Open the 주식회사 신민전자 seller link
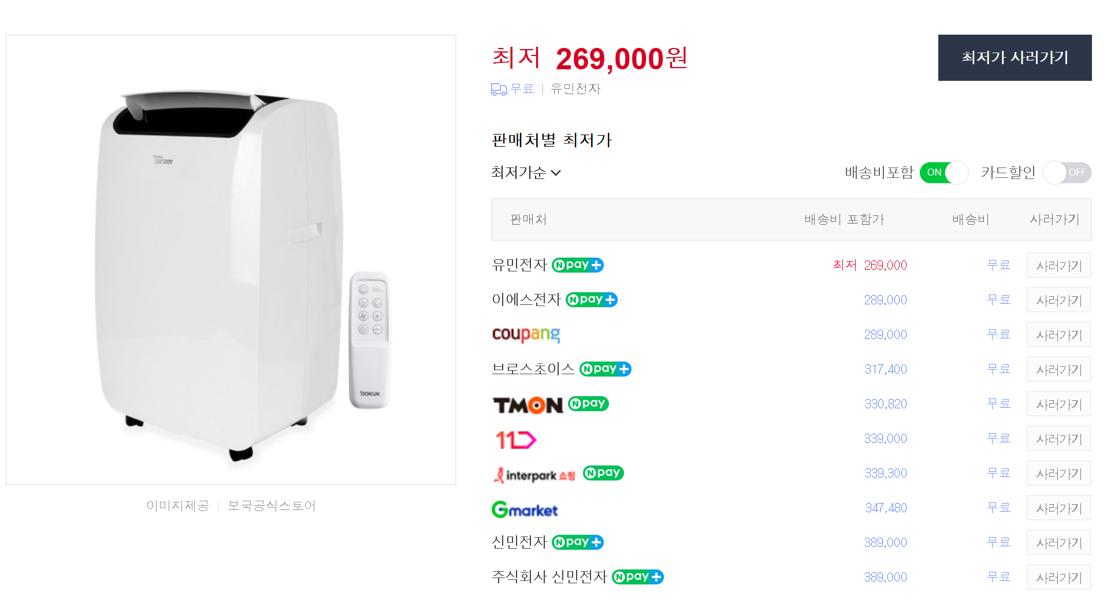 coord(549,577)
